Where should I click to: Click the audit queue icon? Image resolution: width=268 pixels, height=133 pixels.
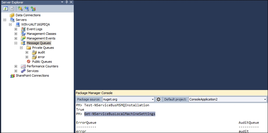click(x=34, y=52)
